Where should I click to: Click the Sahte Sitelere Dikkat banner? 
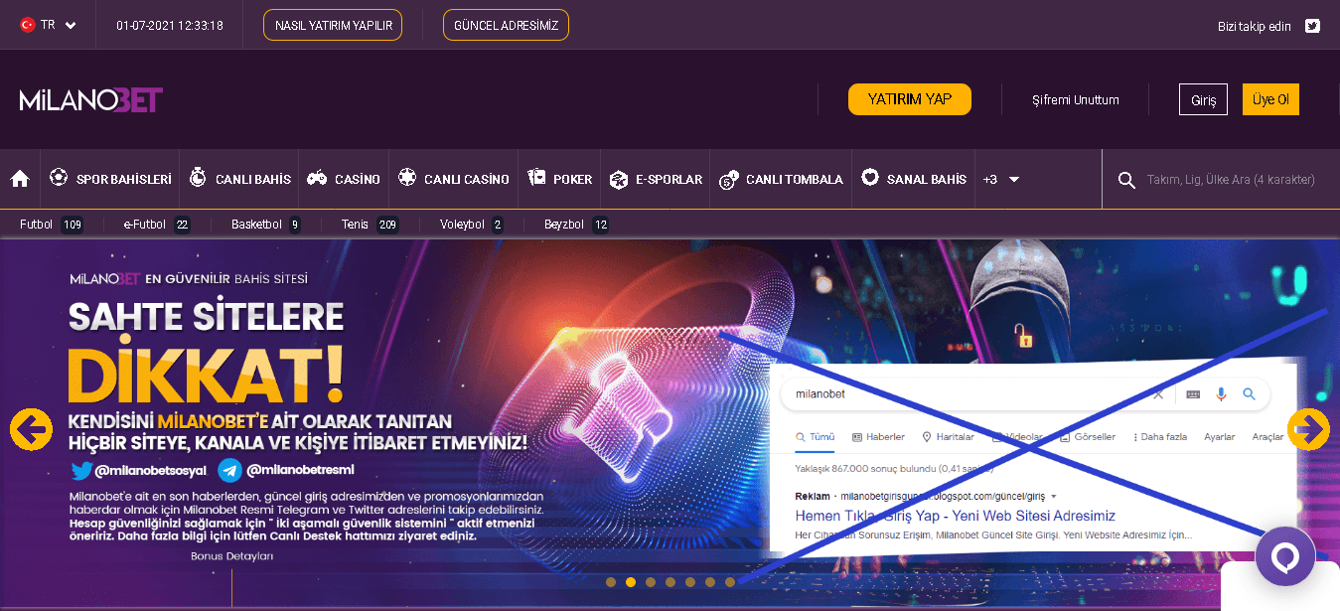point(670,424)
